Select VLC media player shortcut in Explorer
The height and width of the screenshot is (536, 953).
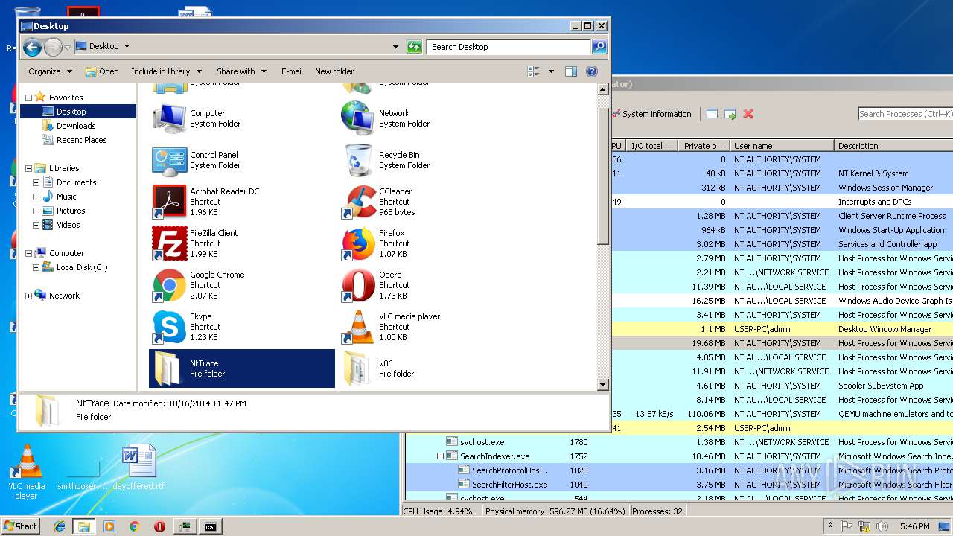(358, 326)
